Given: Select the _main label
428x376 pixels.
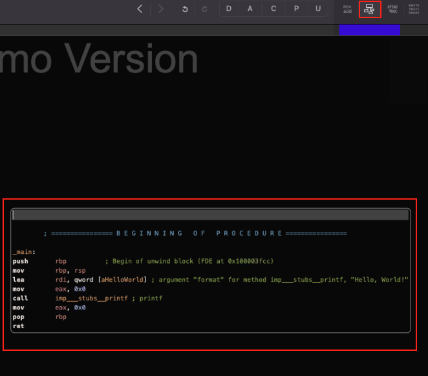Looking at the screenshot, I should coord(24,252).
